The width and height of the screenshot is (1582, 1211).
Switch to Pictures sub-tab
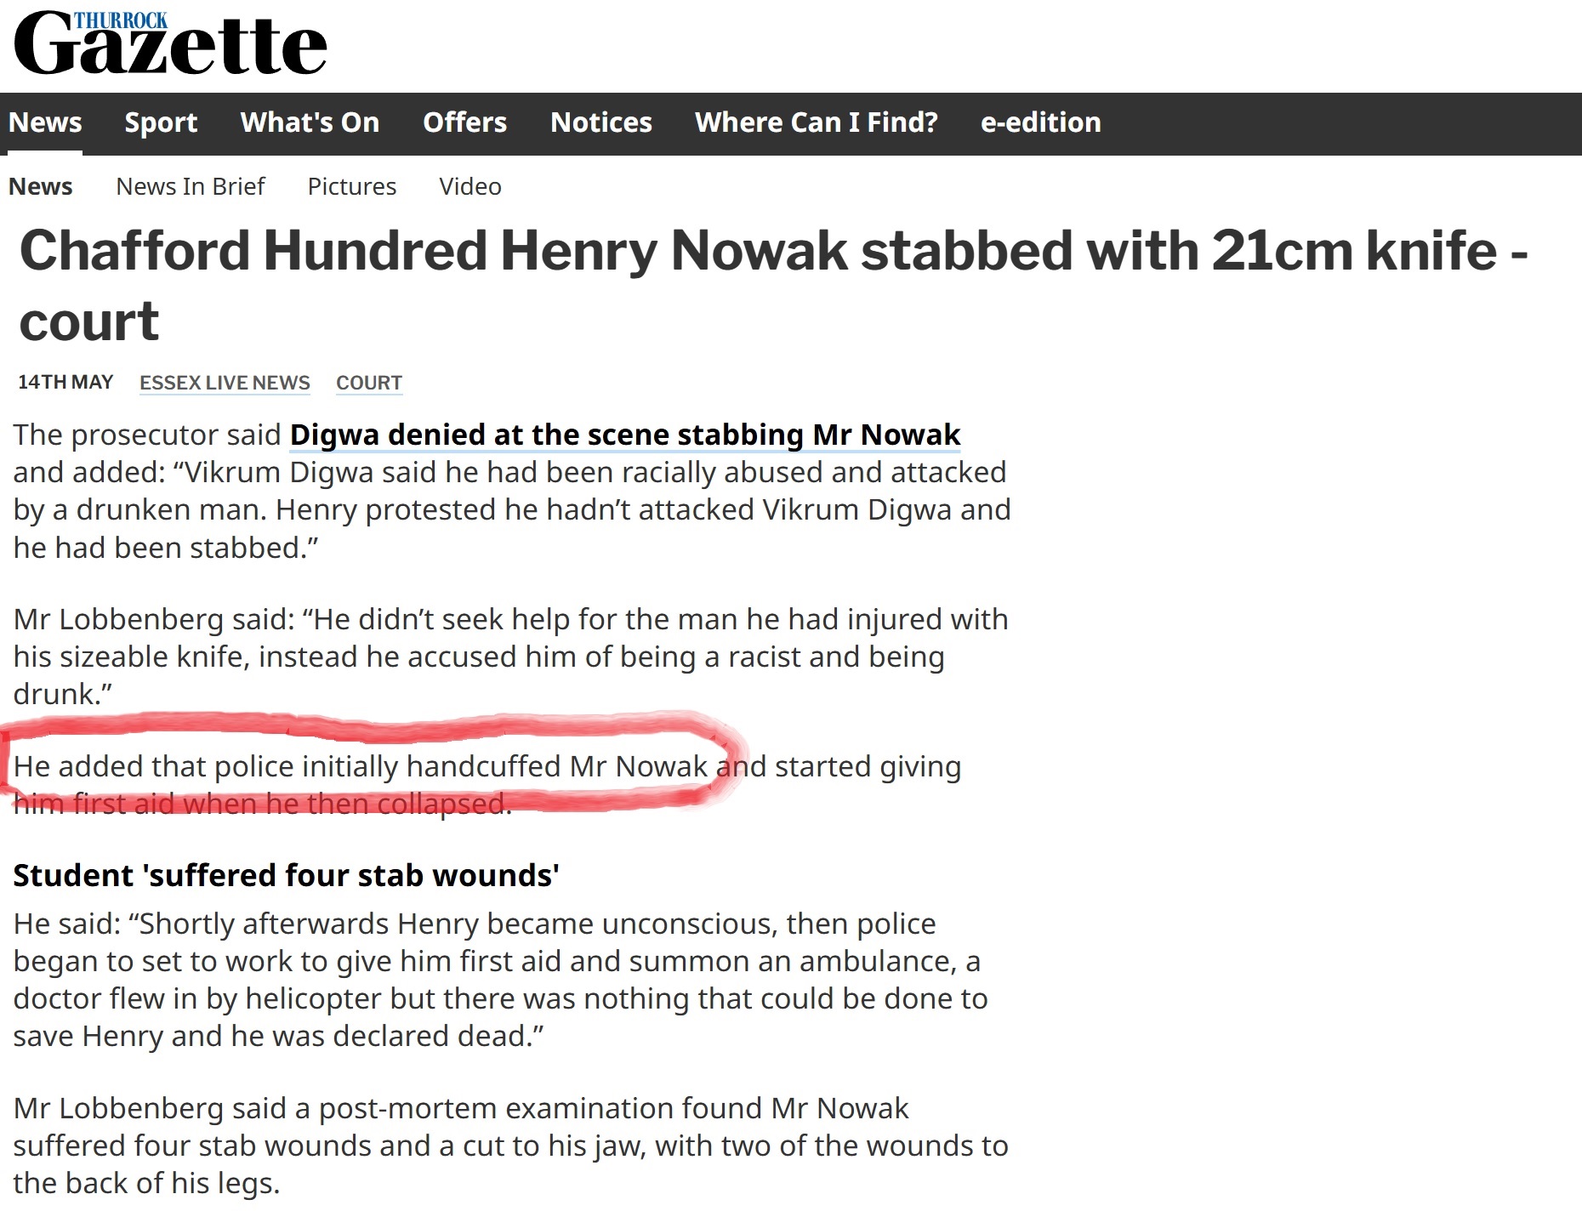[352, 186]
